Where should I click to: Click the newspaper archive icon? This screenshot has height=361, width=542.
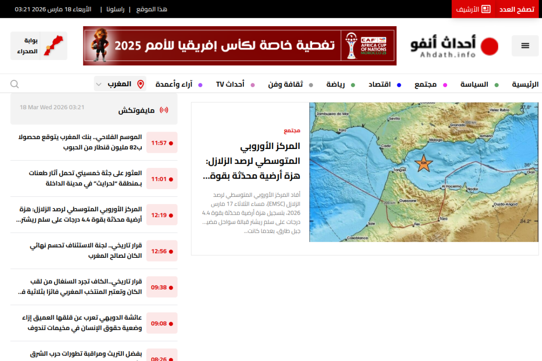coord(486,9)
